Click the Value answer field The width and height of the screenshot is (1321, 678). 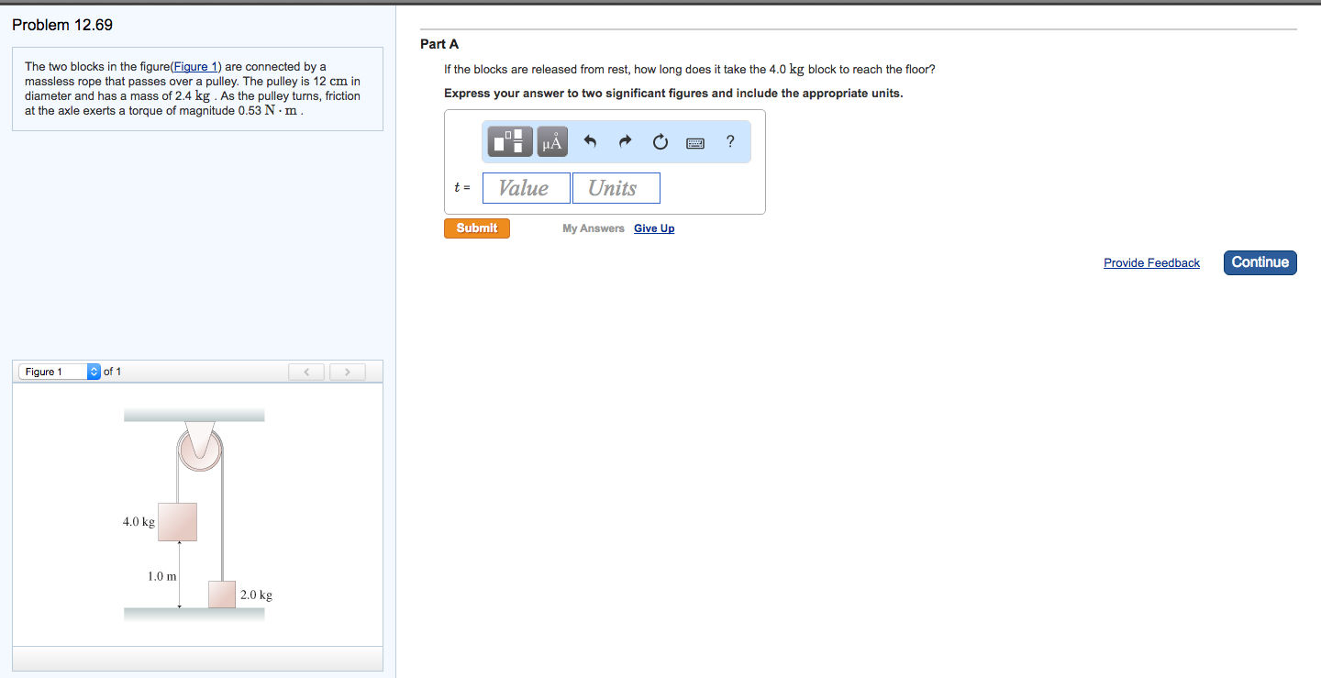pos(527,188)
